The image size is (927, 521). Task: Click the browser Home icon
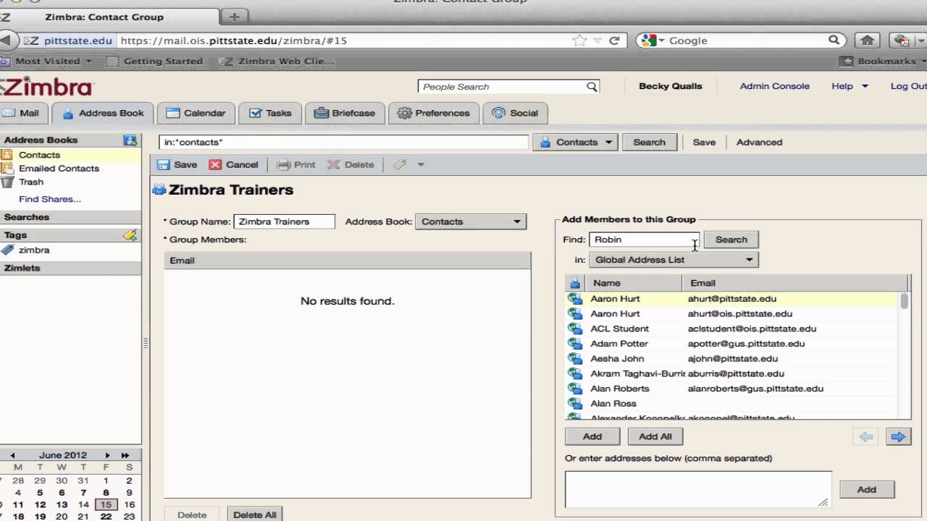[x=867, y=41]
